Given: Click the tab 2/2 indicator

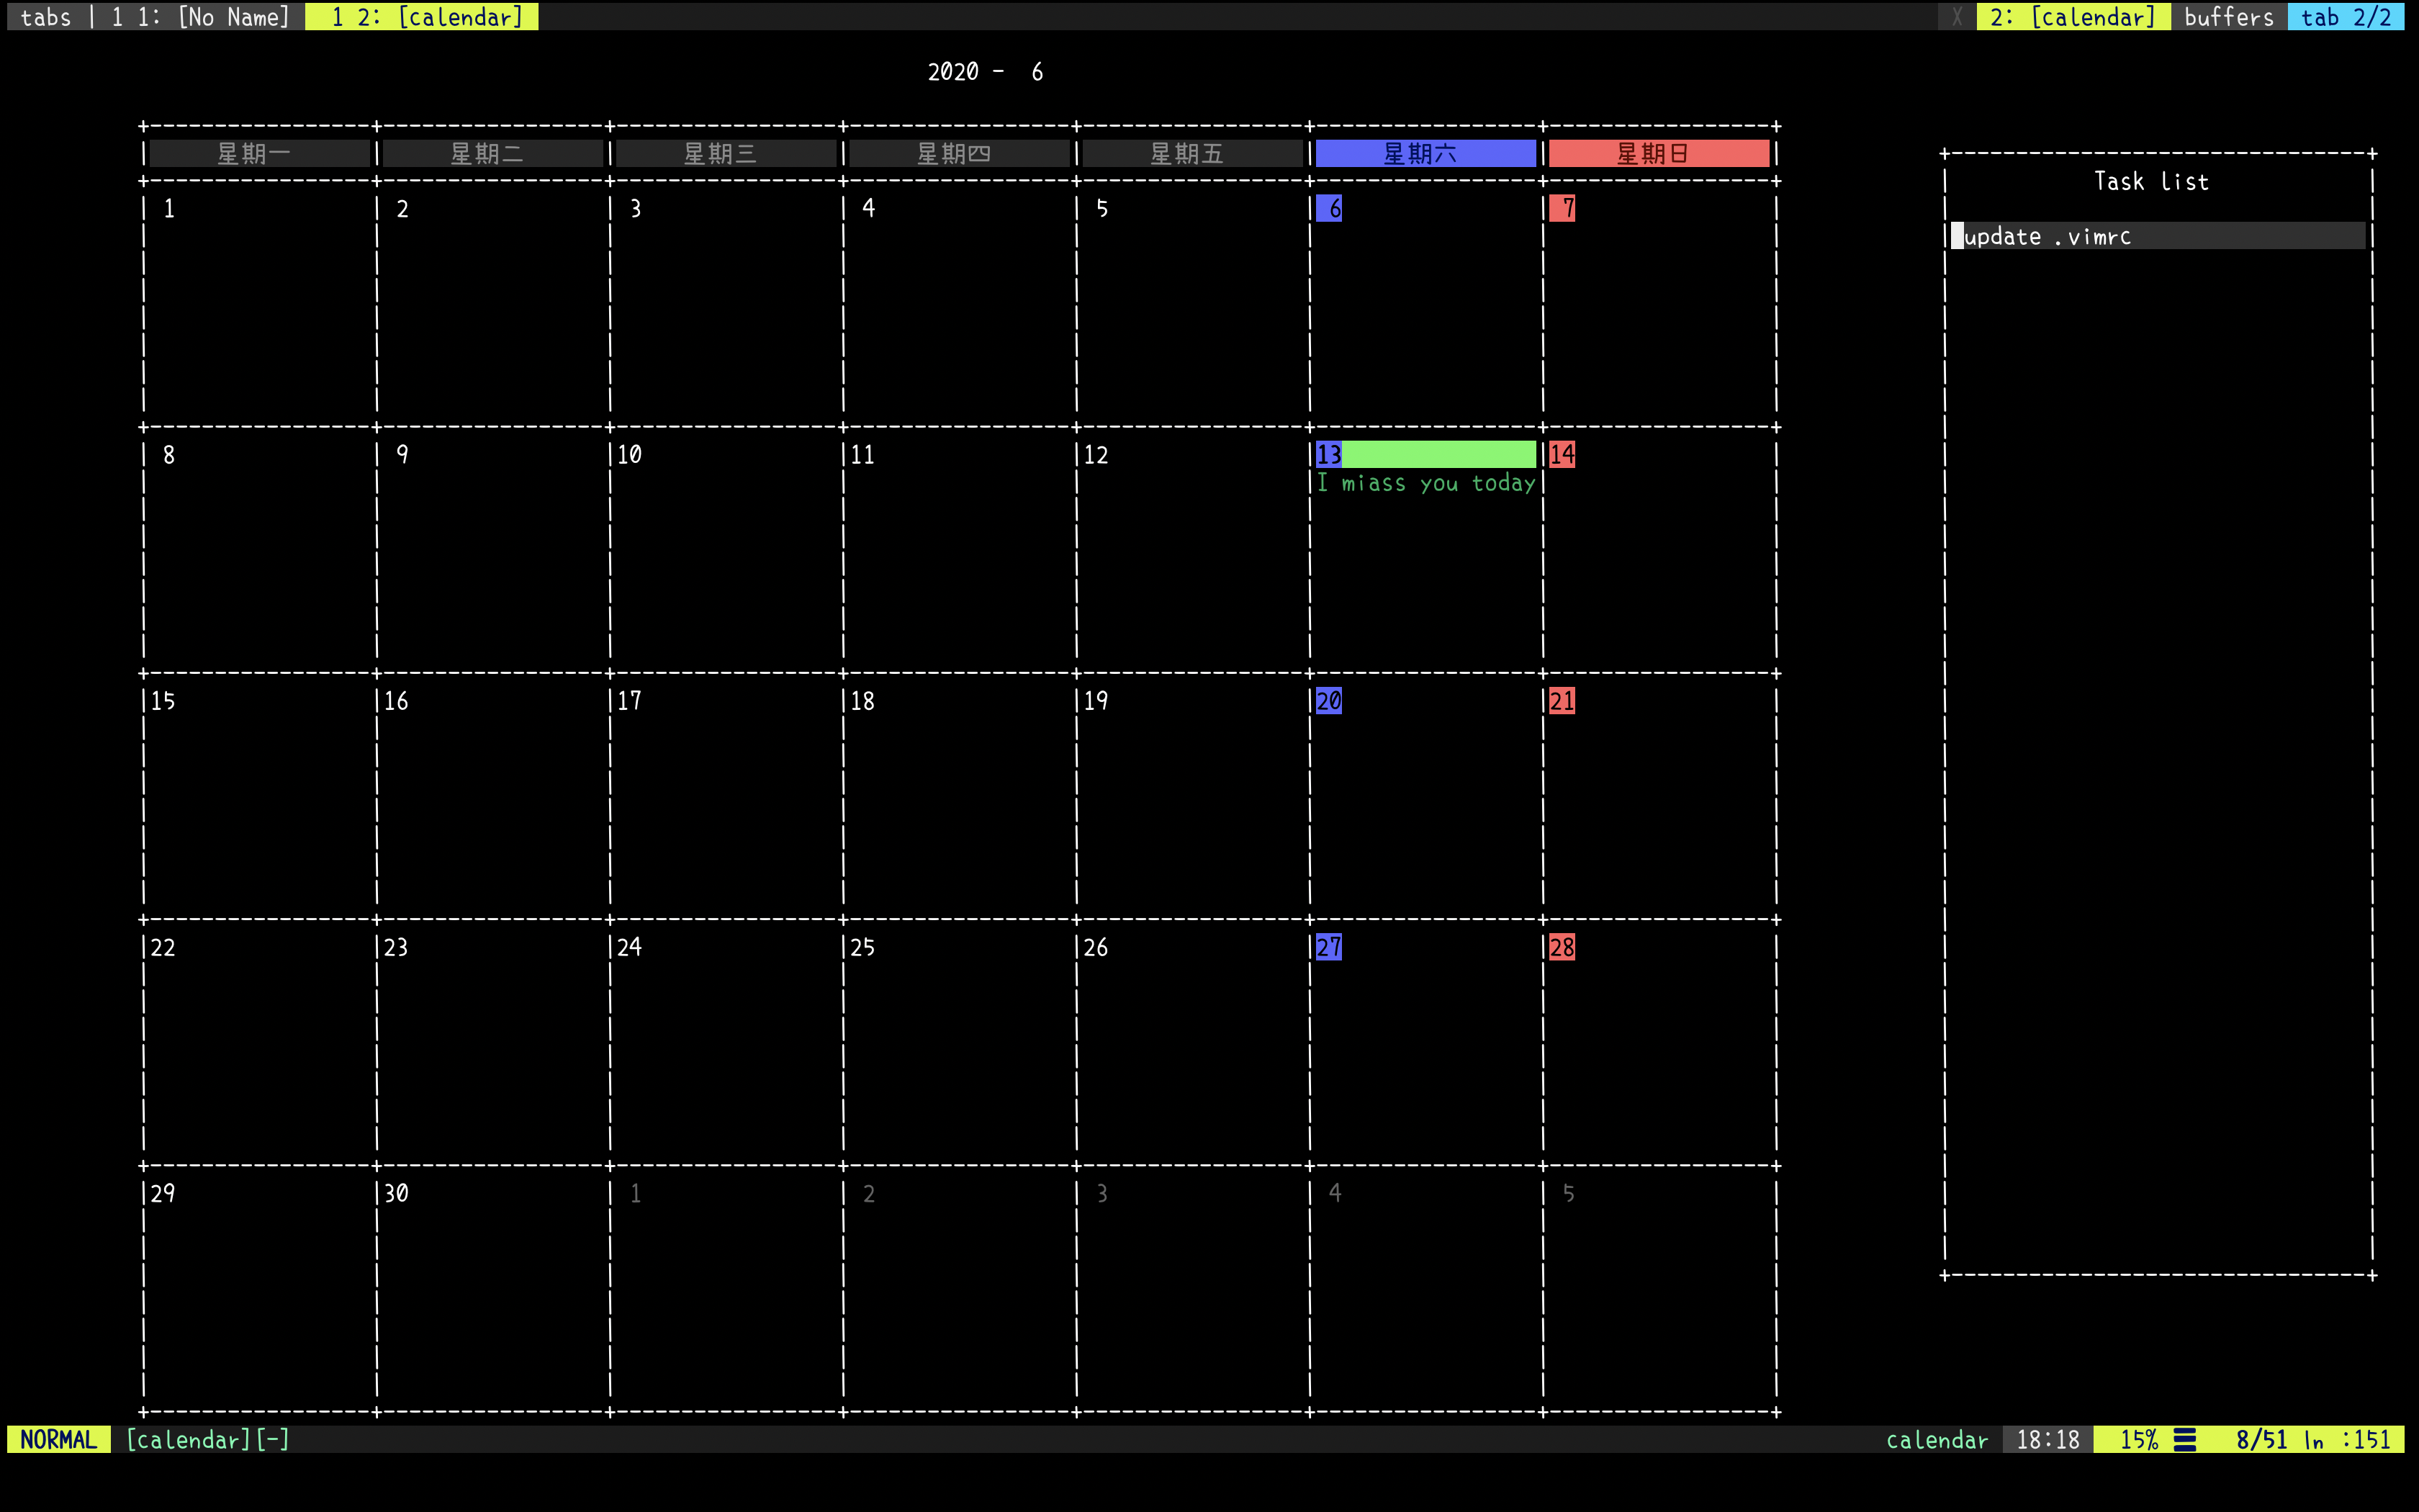Looking at the screenshot, I should point(2345,17).
